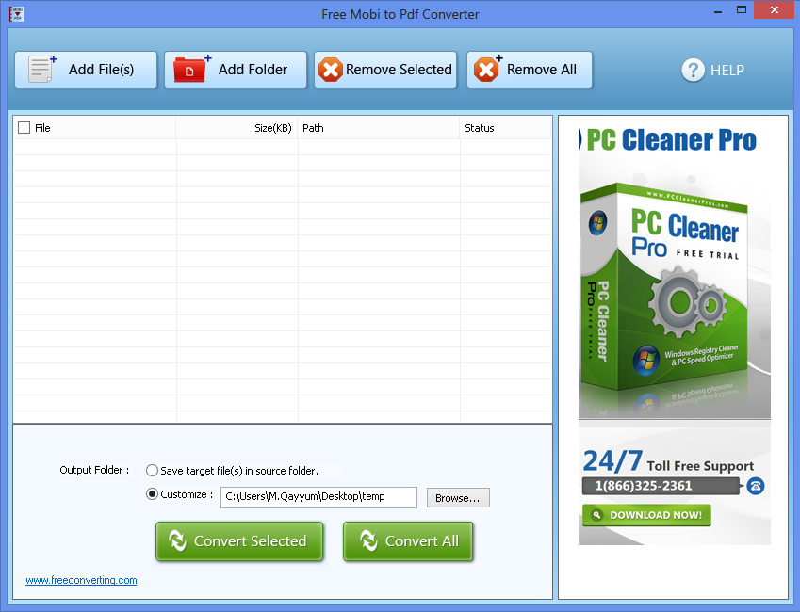The width and height of the screenshot is (800, 612).
Task: Click the Remove All icon
Action: point(486,69)
